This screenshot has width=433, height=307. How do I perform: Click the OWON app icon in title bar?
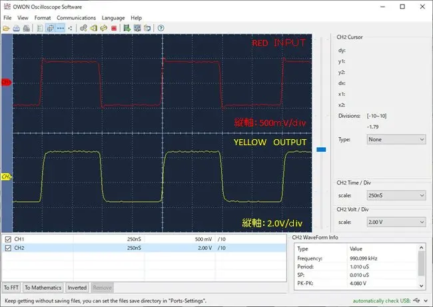point(7,7)
